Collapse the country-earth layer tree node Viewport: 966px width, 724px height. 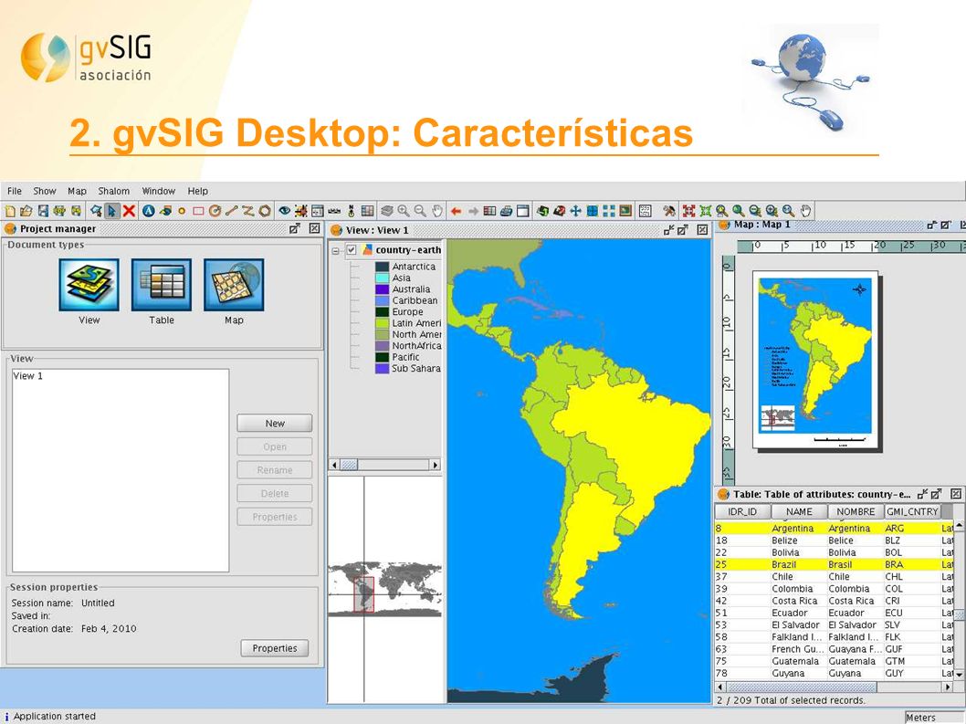[336, 251]
